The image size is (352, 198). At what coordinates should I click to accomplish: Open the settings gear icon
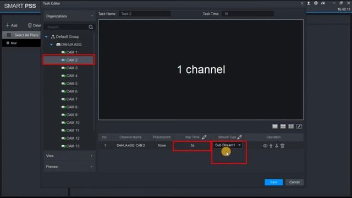[x=316, y=3]
